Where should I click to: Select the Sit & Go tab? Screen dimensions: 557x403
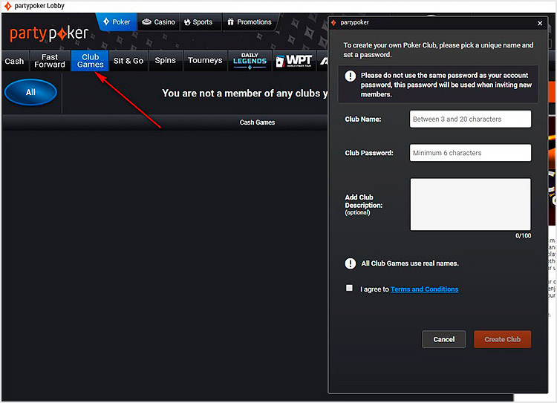pyautogui.click(x=128, y=61)
